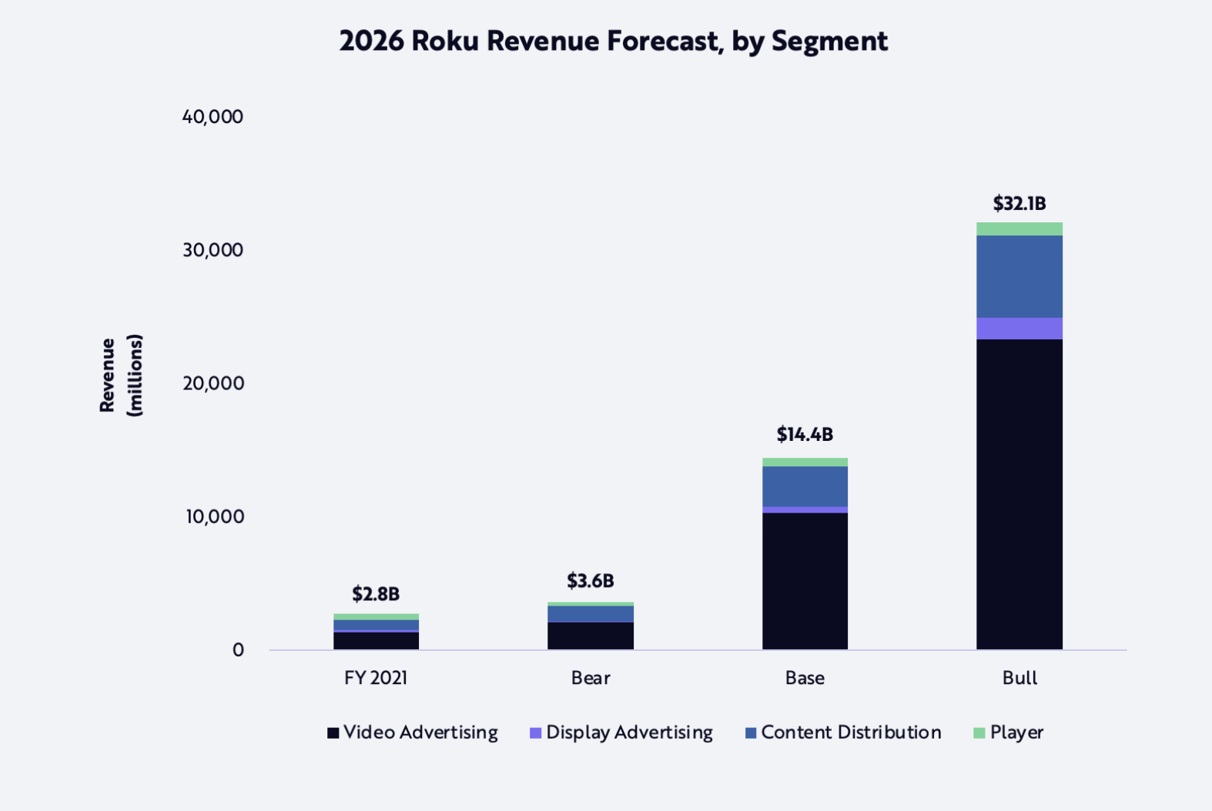
Task: Click the chart title '2026 Roku Revenue Forecast, by Segment'
Action: (614, 41)
